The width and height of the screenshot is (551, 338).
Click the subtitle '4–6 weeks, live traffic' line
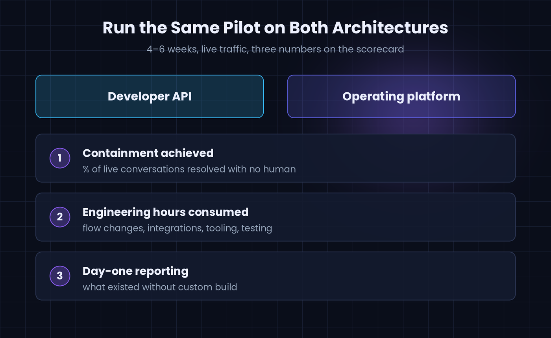tap(275, 49)
